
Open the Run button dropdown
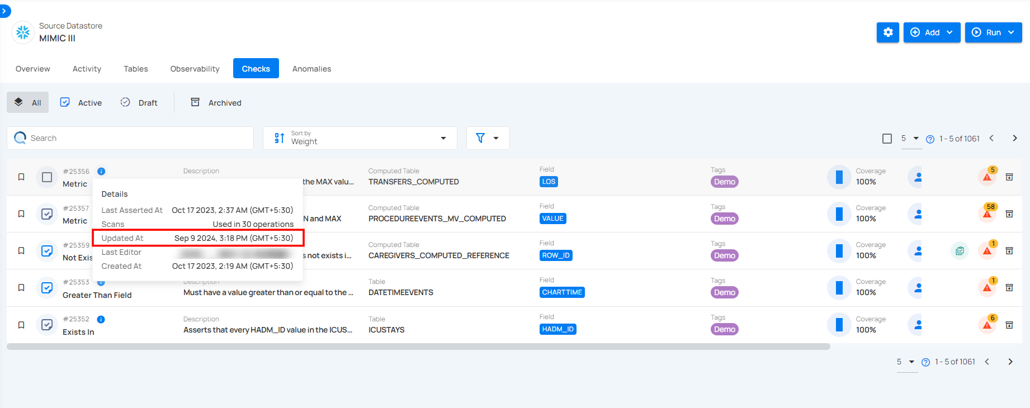(993, 32)
